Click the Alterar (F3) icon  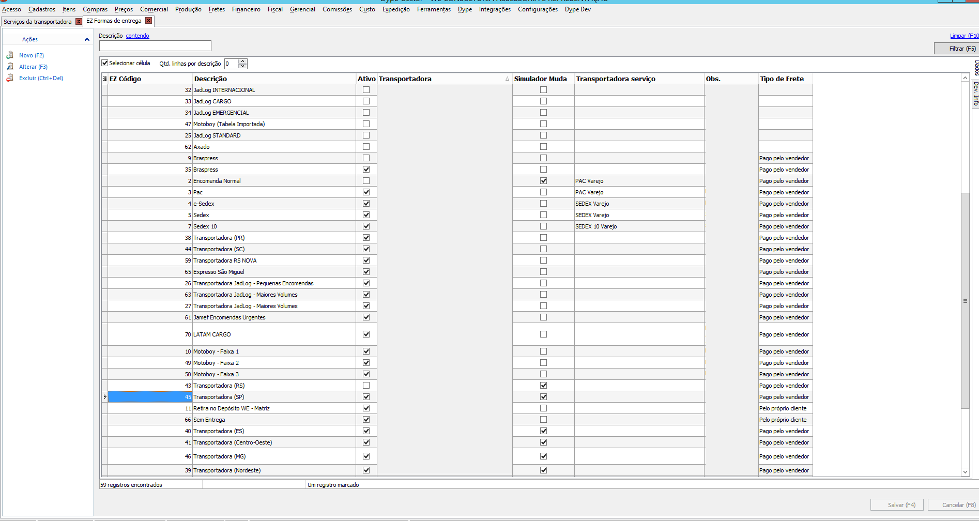pyautogui.click(x=10, y=66)
